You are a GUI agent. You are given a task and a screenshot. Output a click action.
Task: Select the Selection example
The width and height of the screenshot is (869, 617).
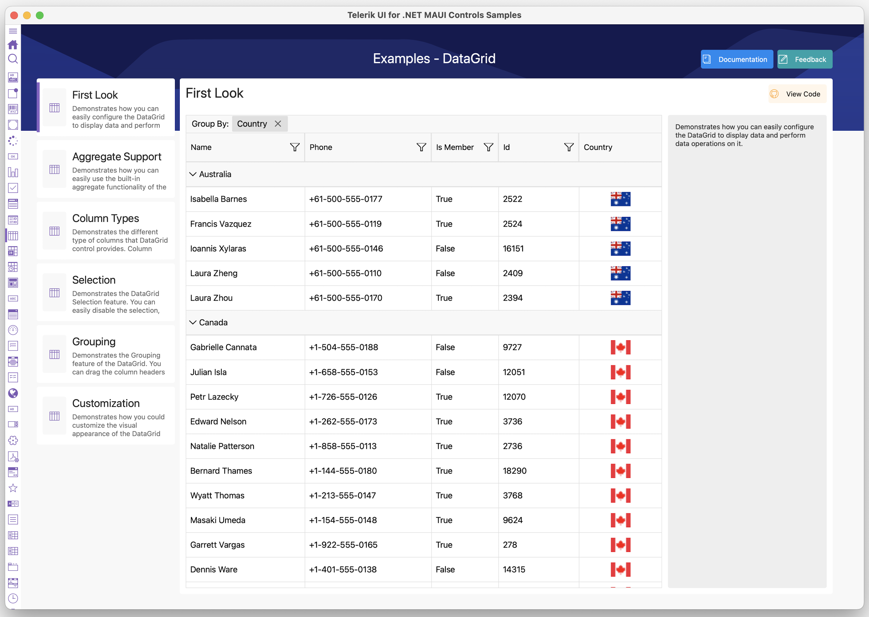coord(106,292)
